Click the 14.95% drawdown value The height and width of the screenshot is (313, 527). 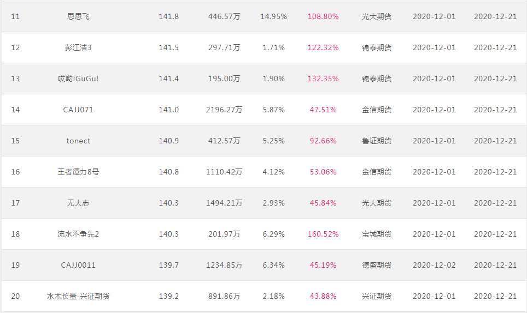(x=273, y=16)
